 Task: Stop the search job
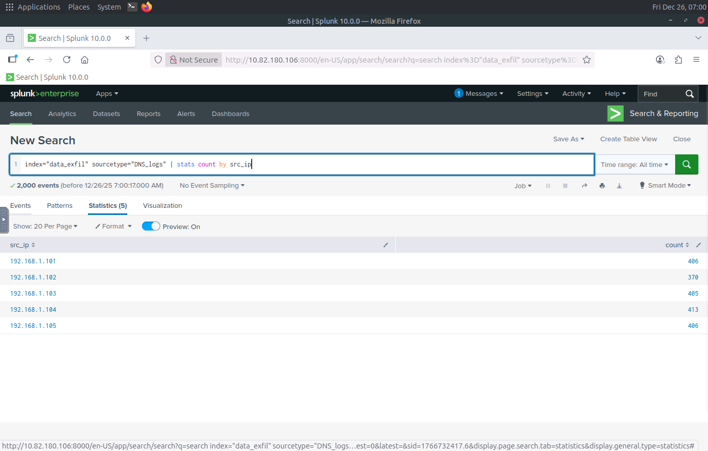coord(565,186)
